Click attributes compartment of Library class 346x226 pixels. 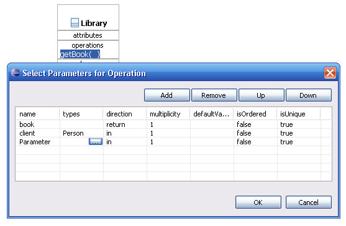[x=88, y=35]
